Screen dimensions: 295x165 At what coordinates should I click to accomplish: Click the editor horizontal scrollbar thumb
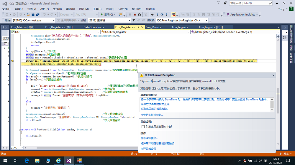[88, 148]
